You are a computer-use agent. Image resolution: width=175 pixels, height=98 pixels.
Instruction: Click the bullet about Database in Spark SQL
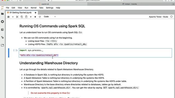(64, 75)
